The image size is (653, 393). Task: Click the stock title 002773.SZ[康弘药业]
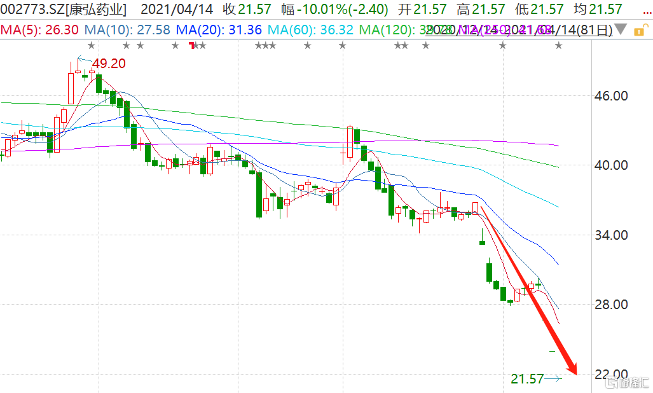64,9
